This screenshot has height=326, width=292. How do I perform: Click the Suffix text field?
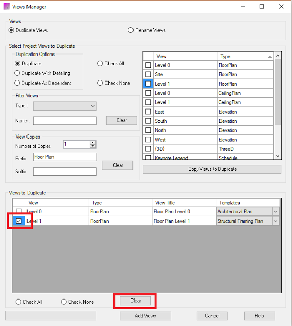point(65,171)
